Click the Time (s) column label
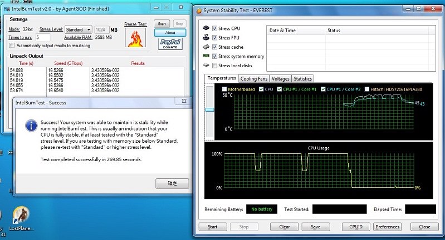The width and height of the screenshot is (445, 240). click(x=26, y=63)
